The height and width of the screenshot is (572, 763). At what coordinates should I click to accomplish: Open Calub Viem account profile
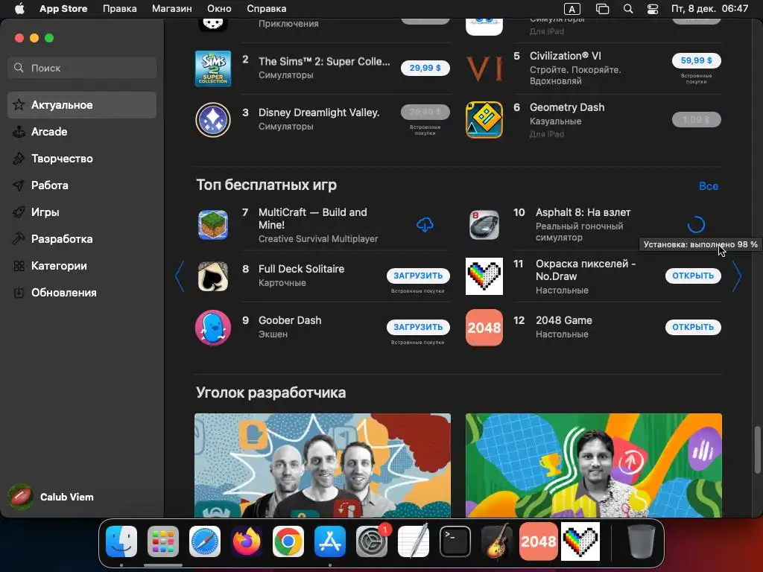click(51, 497)
